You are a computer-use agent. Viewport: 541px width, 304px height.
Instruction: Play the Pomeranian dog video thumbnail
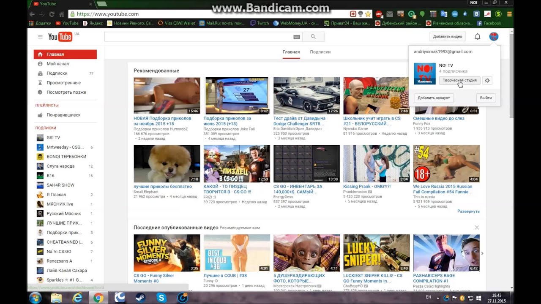point(167,164)
